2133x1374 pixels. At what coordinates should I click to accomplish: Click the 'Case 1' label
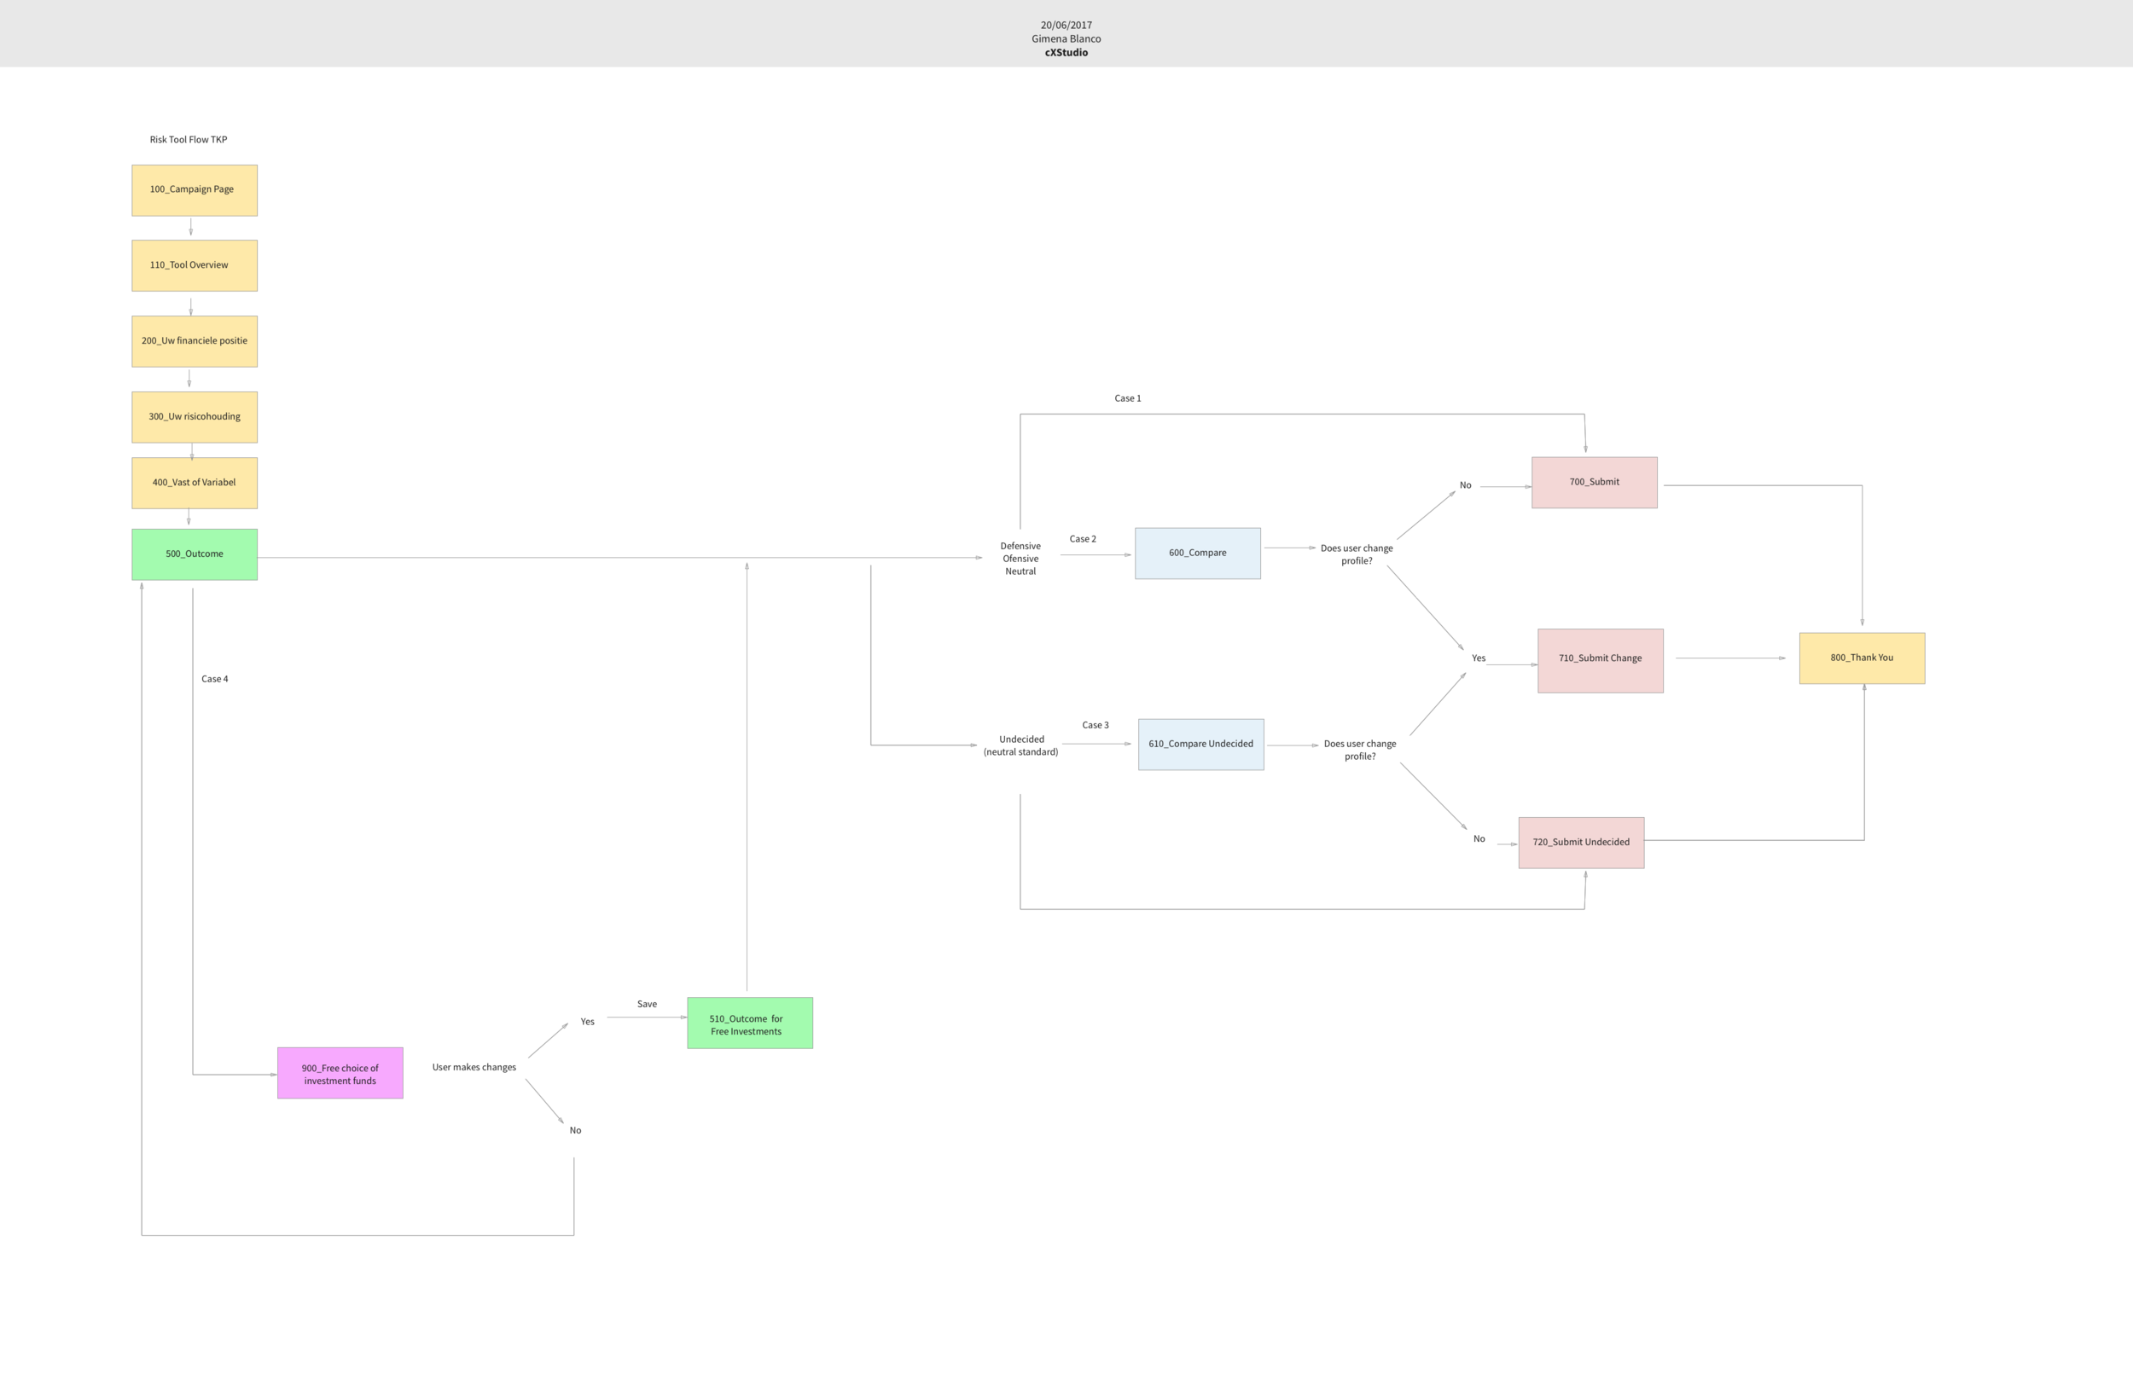click(x=1127, y=398)
